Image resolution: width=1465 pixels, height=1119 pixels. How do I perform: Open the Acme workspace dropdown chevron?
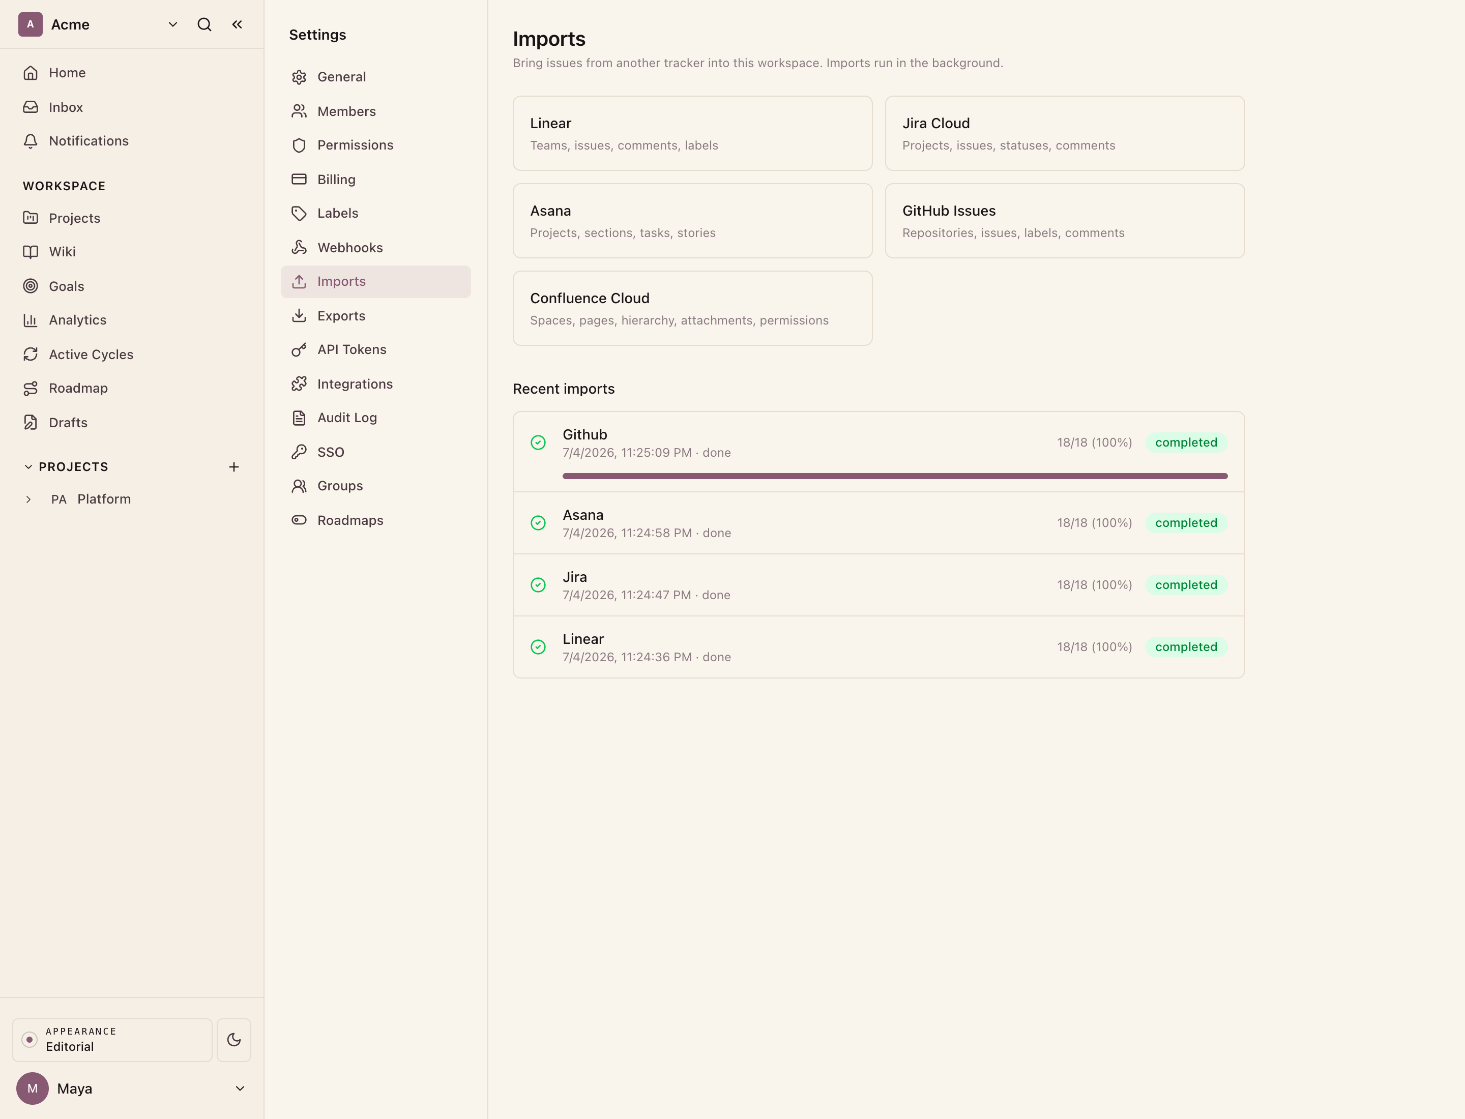click(172, 24)
